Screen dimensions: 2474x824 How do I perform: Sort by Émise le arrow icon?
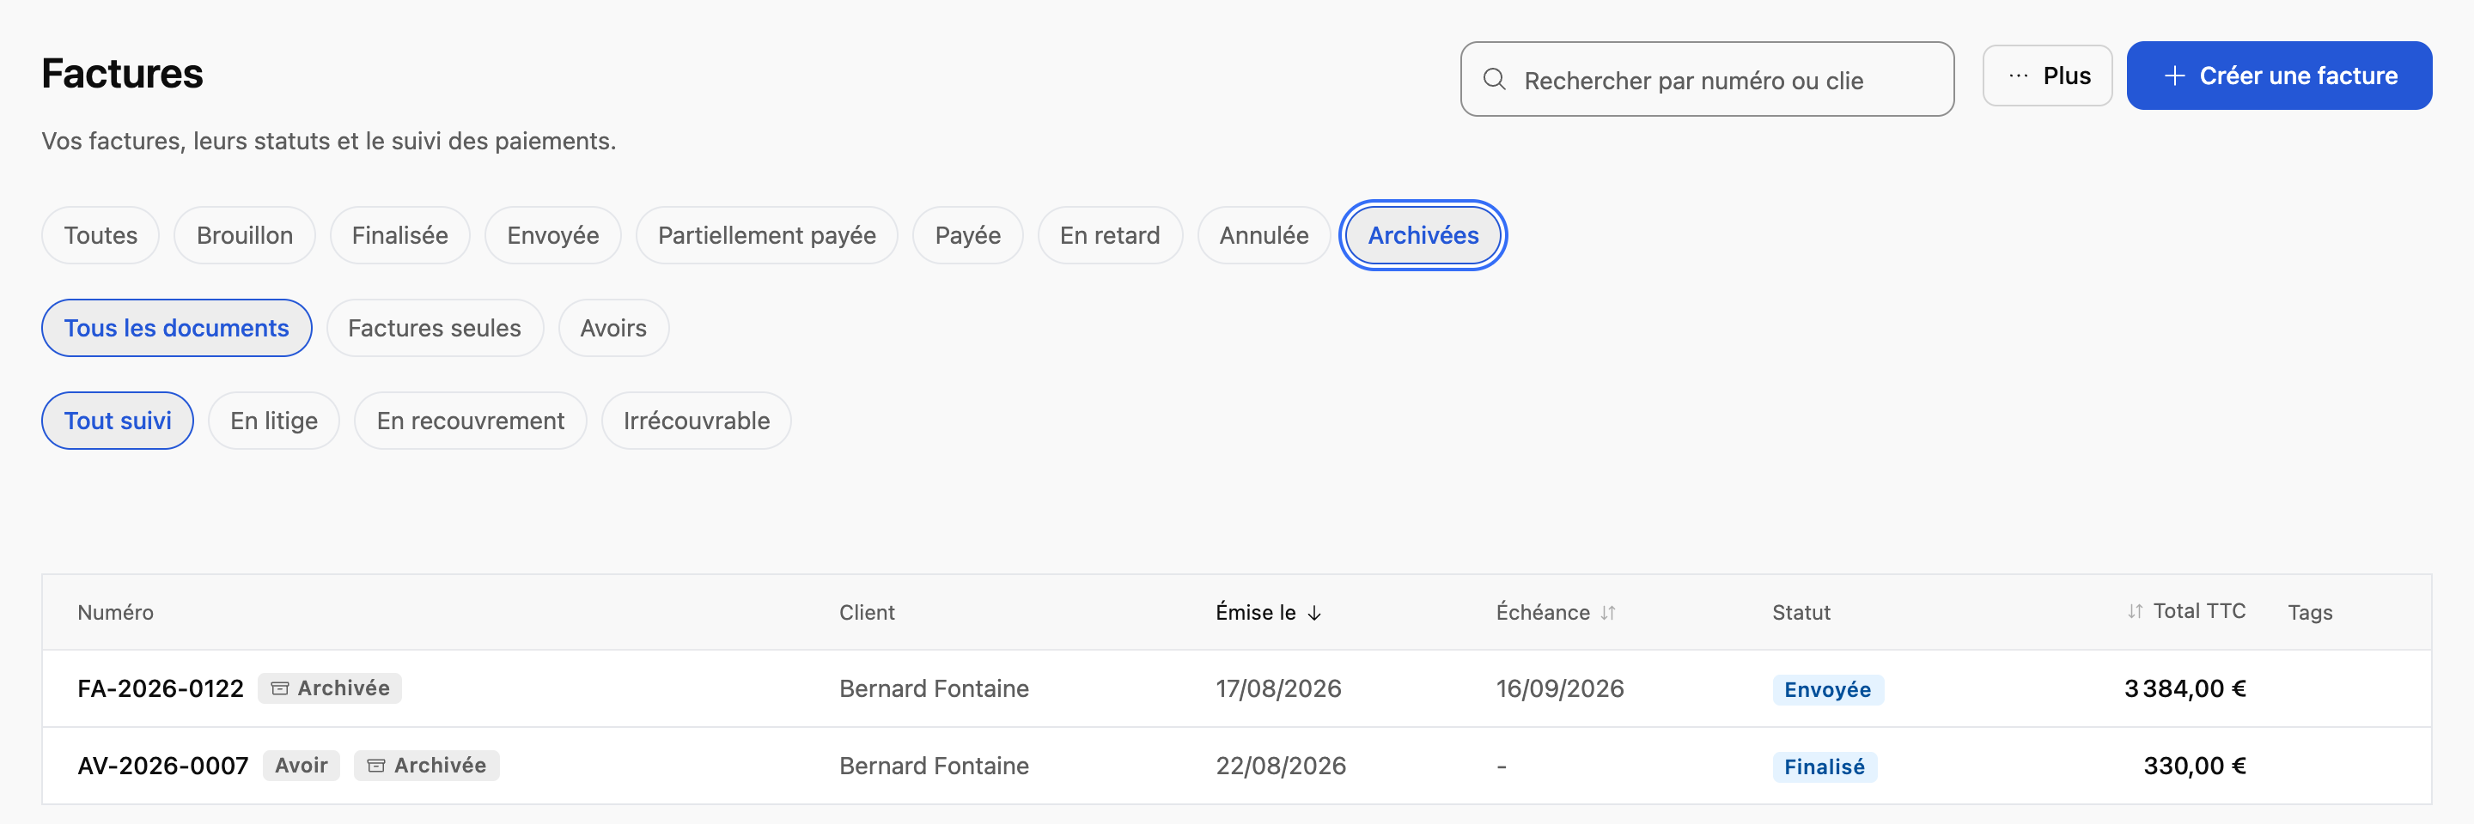click(x=1313, y=613)
